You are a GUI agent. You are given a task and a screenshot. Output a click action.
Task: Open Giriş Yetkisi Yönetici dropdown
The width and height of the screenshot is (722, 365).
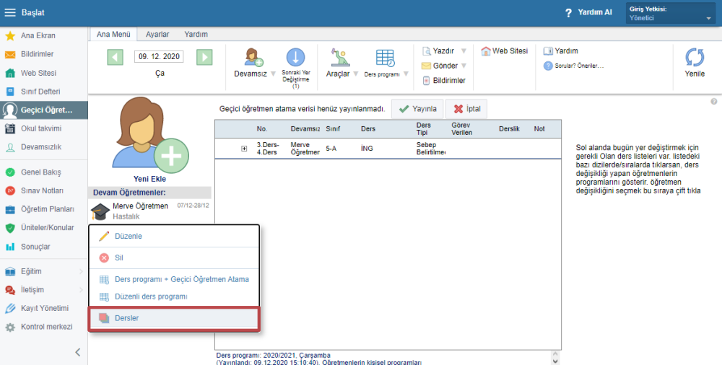pyautogui.click(x=670, y=14)
